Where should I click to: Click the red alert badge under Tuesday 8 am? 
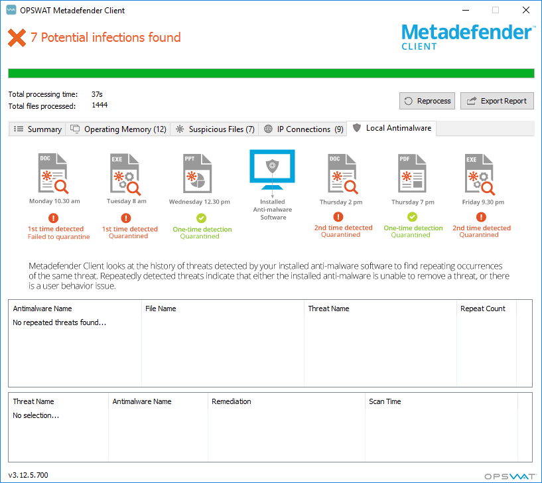point(126,218)
